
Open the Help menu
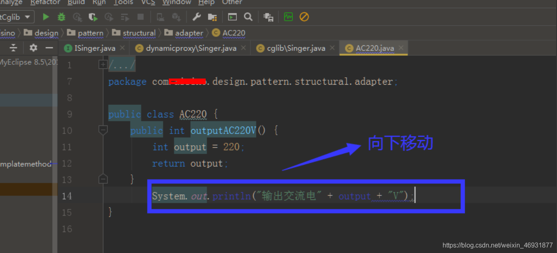tap(206, 2)
